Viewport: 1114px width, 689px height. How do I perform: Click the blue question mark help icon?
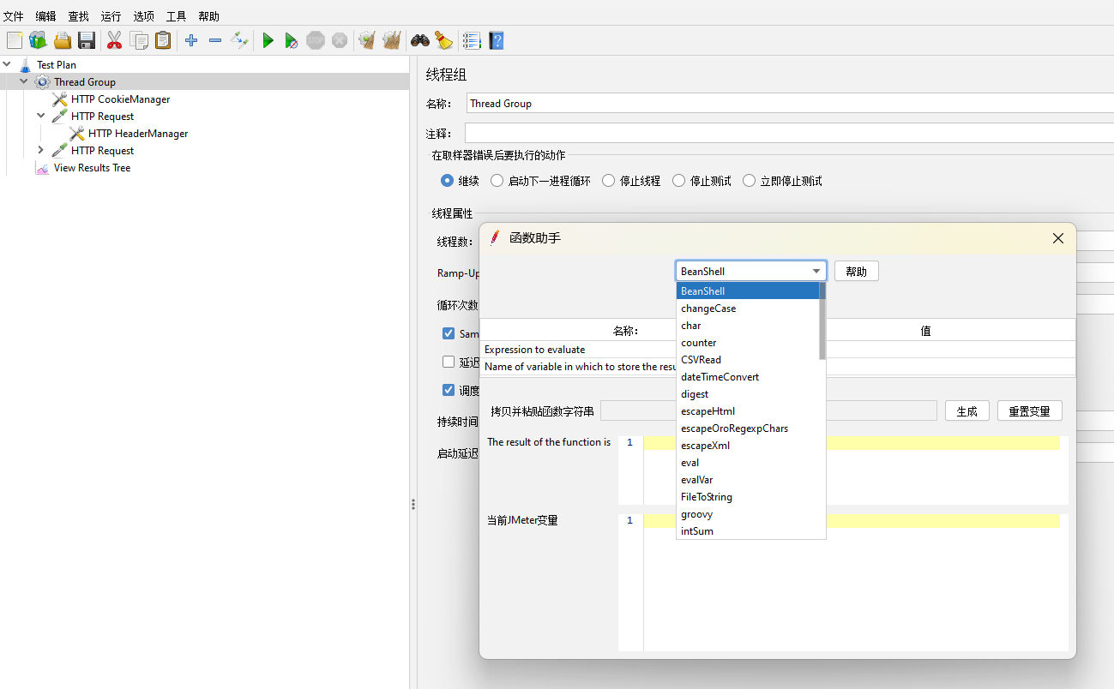(x=496, y=40)
